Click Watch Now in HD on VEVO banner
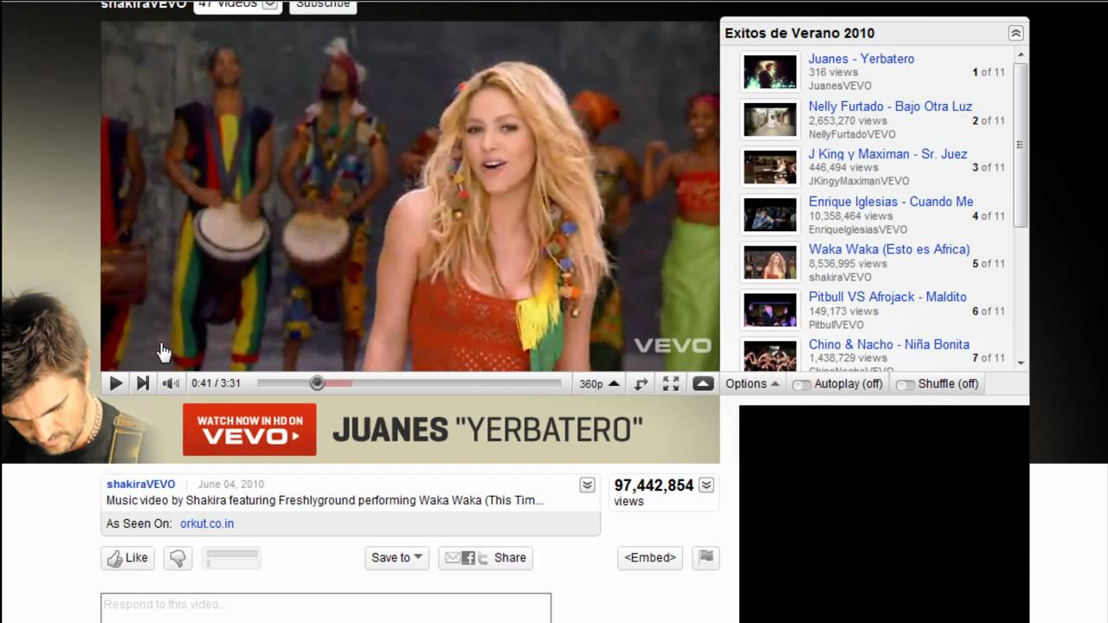Screen dimensions: 1108x623 (249, 429)
